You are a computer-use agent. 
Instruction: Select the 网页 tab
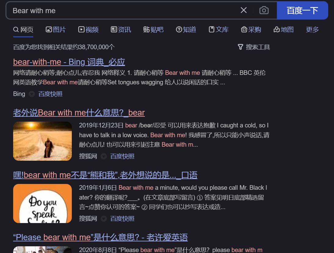coord(23,29)
